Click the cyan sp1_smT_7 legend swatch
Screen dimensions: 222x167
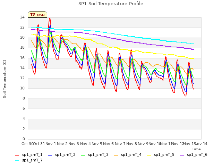(17, 161)
